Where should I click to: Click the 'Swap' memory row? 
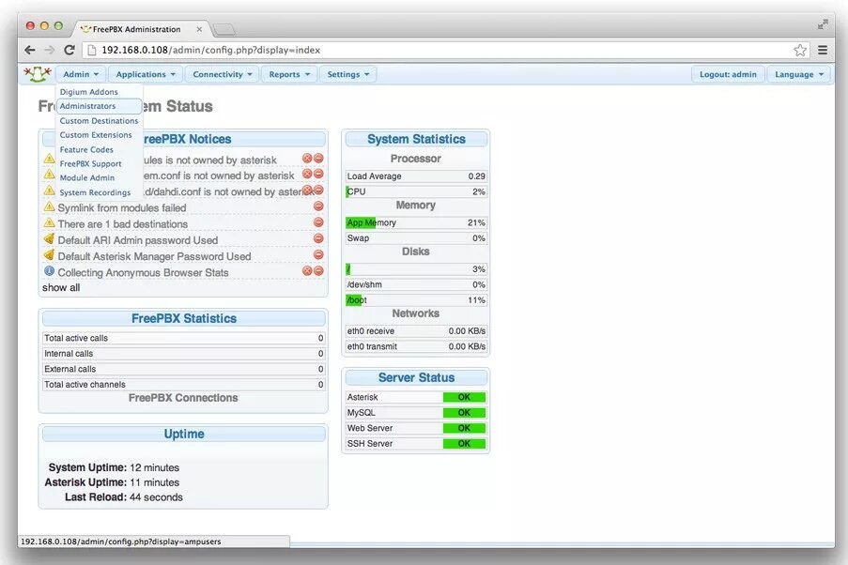coord(416,237)
